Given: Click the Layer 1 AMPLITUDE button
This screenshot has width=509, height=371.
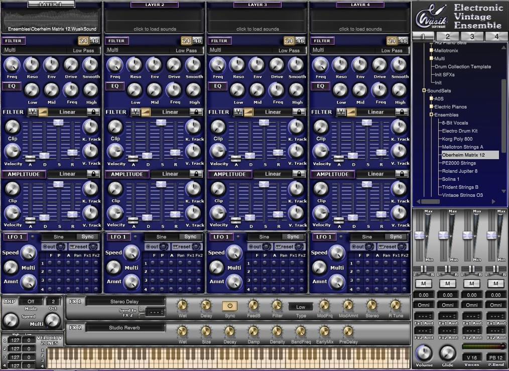Looking at the screenshot, I should pos(24,174).
